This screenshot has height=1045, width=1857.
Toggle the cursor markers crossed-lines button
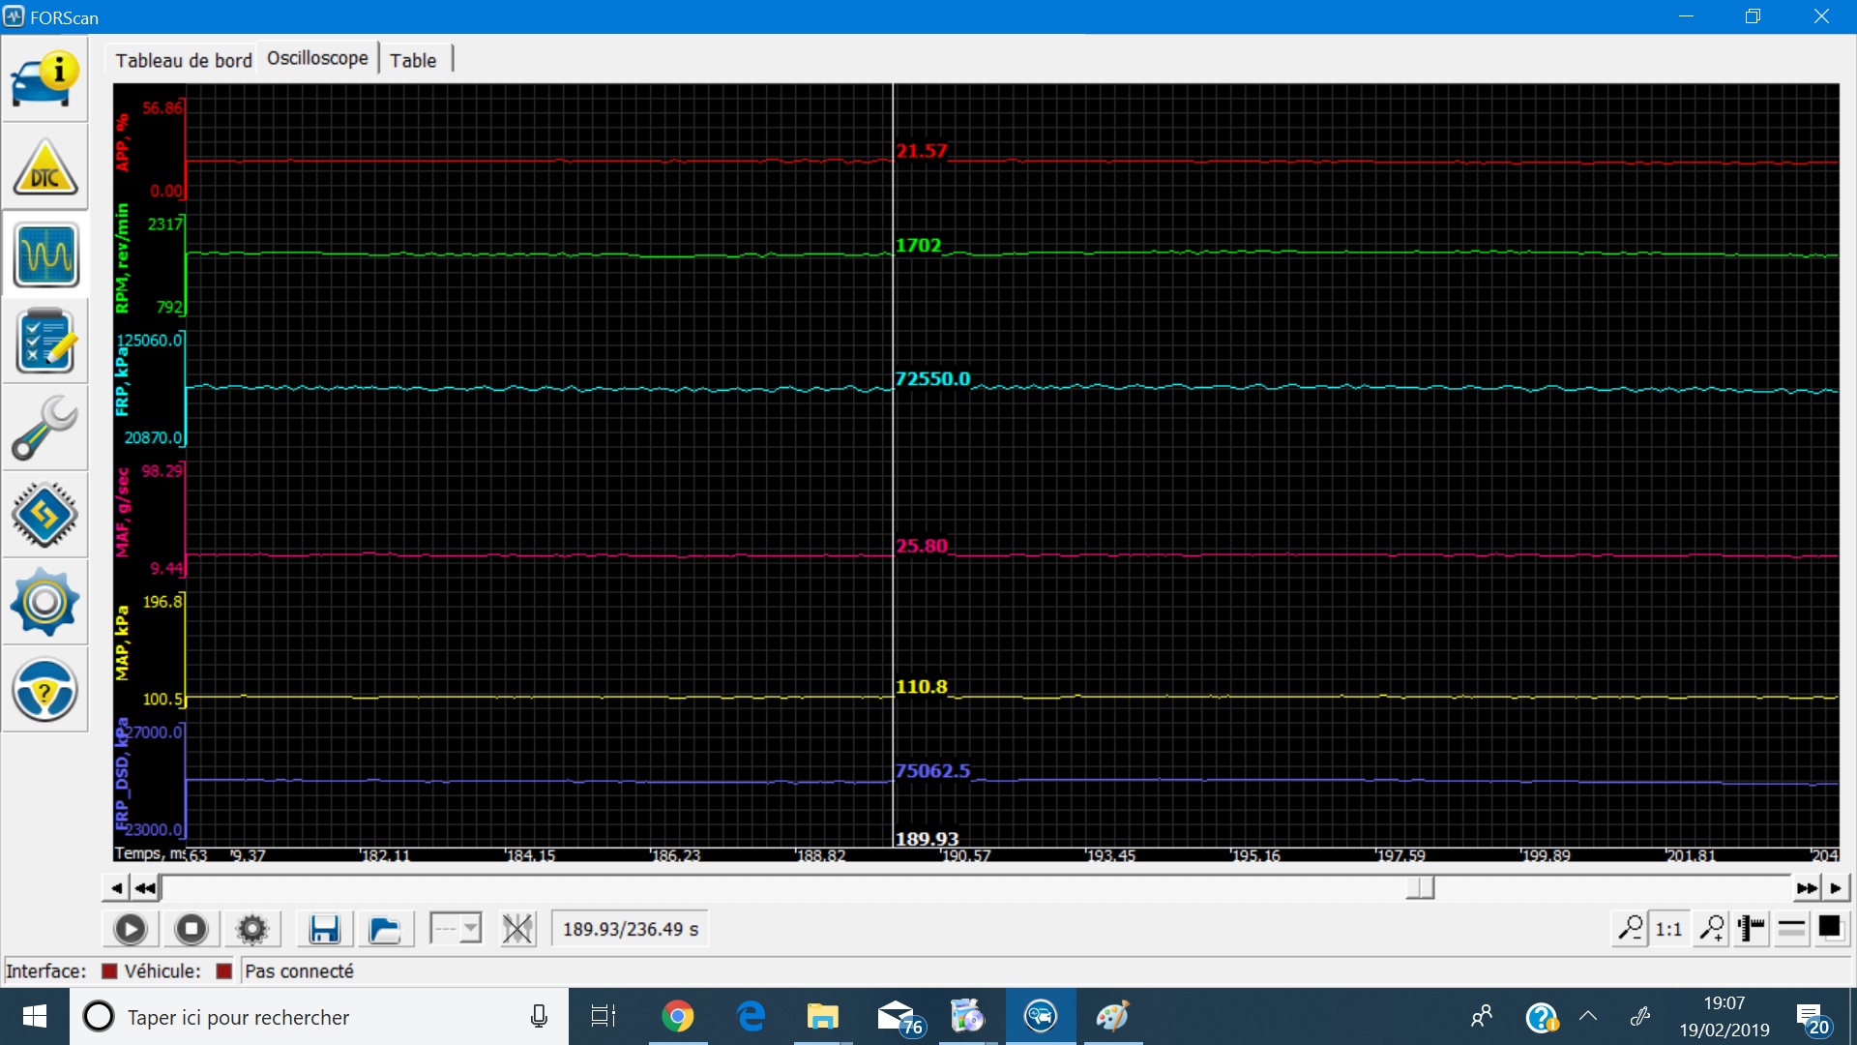coord(517,930)
